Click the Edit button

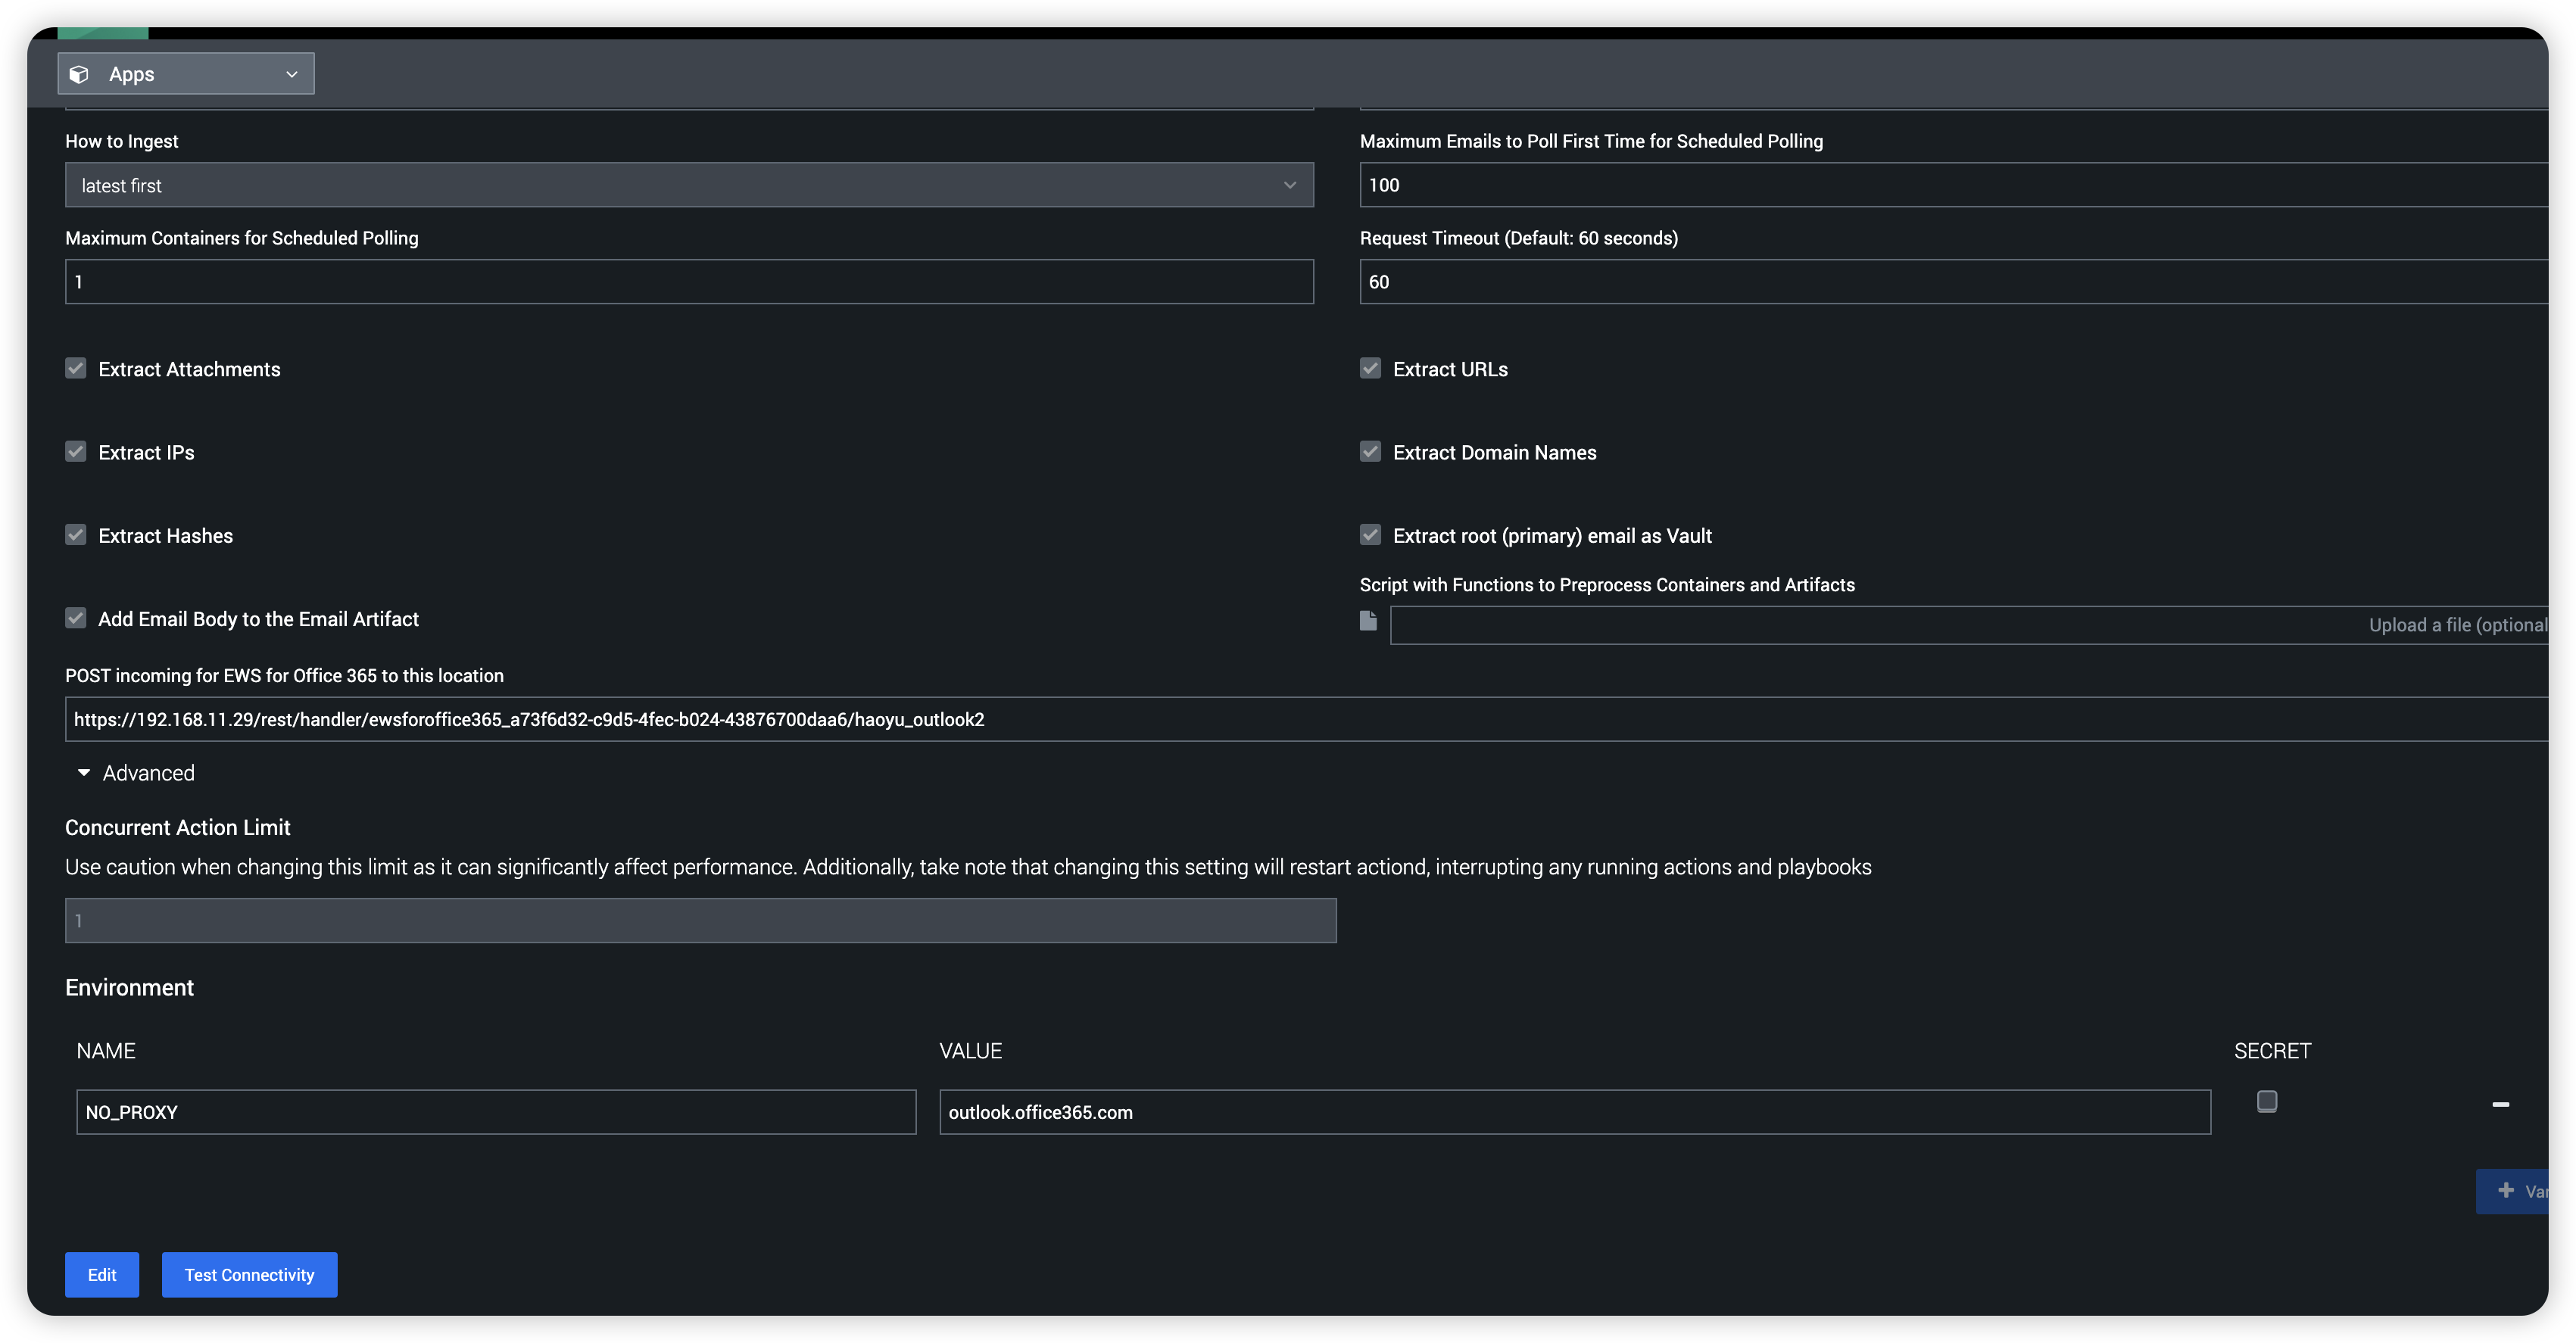(101, 1274)
